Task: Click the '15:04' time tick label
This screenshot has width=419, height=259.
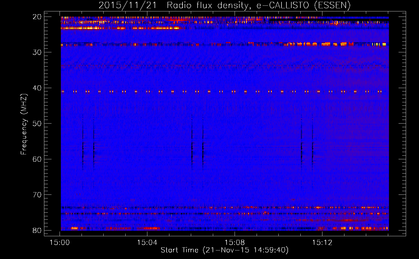Action: [147, 242]
